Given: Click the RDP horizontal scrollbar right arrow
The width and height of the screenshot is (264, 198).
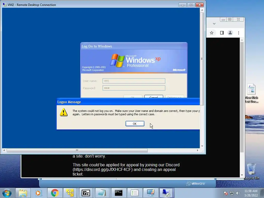Looking at the screenshot, I should [197, 150].
